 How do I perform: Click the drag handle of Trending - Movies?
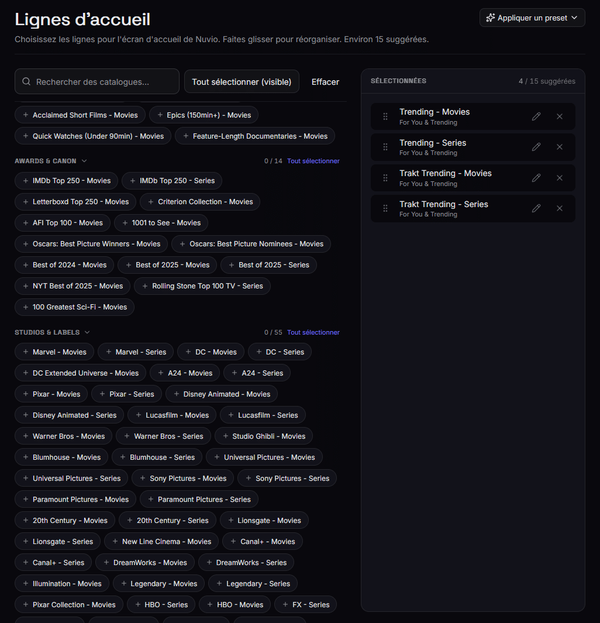click(385, 116)
